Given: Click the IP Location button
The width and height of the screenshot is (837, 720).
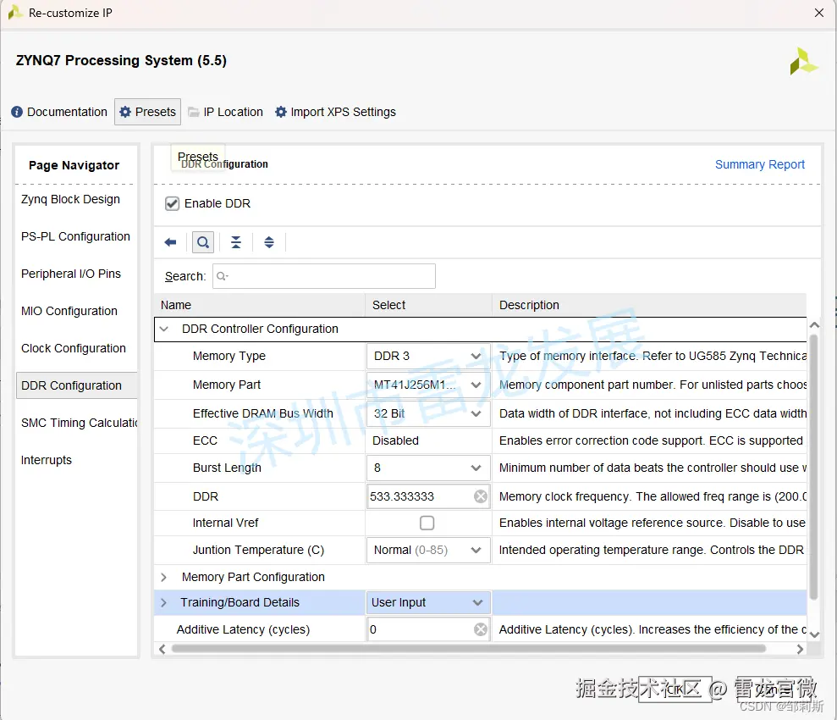Looking at the screenshot, I should (226, 112).
